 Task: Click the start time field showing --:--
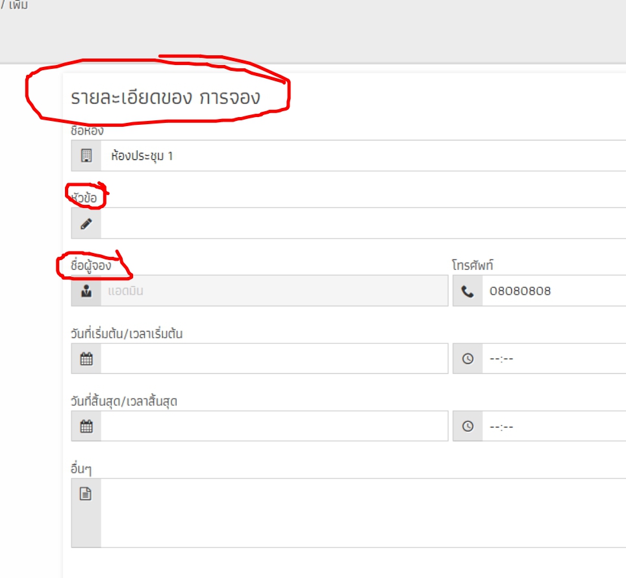[x=554, y=358]
